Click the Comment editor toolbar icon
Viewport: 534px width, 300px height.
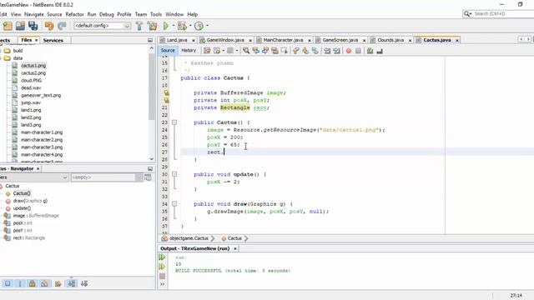coord(370,51)
